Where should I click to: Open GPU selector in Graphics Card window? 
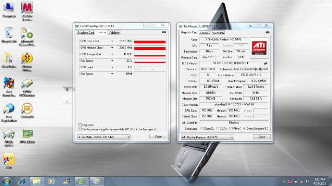(x=207, y=137)
